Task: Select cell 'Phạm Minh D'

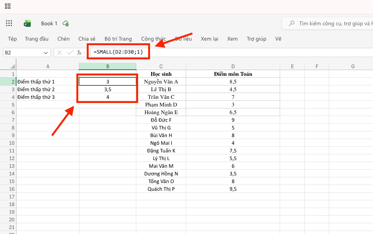Action: (x=161, y=105)
